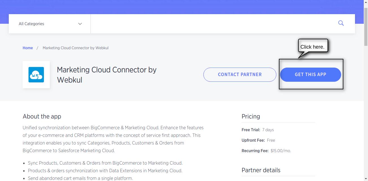Click the Upfront Fee Free text
This screenshot has height=181, width=368.
click(258, 140)
